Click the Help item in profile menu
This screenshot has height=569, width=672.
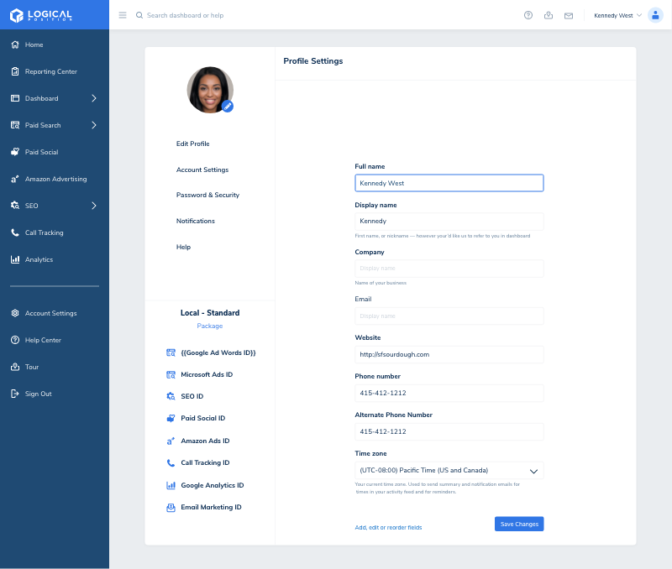click(183, 247)
